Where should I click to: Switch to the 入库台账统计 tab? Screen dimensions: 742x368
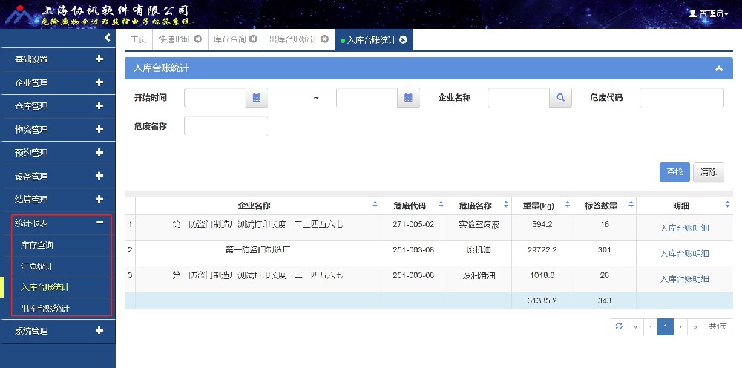[370, 40]
